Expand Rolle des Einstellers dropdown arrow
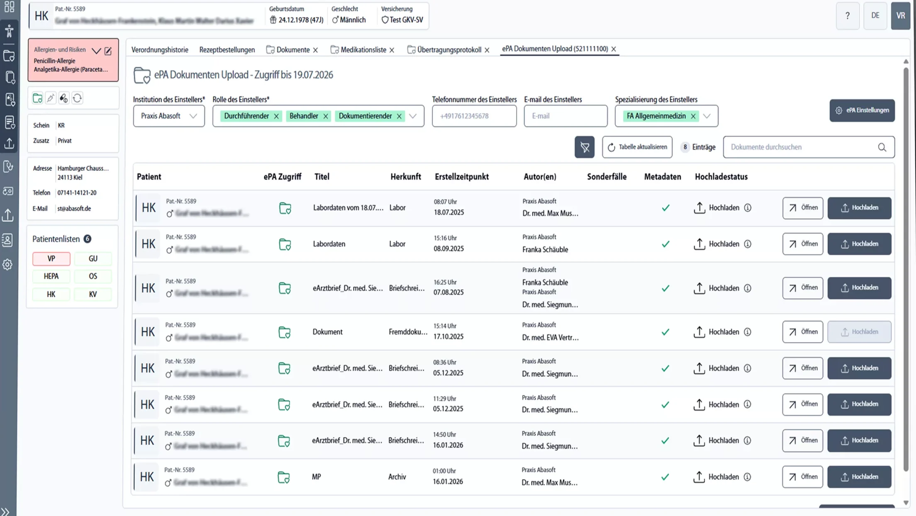The image size is (916, 516). tap(413, 116)
